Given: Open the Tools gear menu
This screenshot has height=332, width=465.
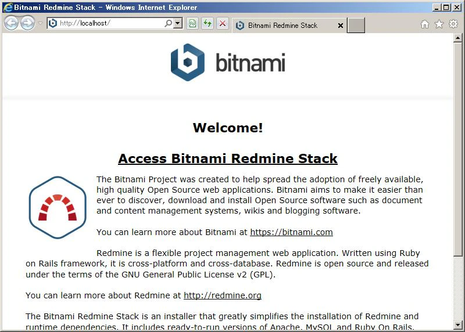Looking at the screenshot, I should coord(453,24).
